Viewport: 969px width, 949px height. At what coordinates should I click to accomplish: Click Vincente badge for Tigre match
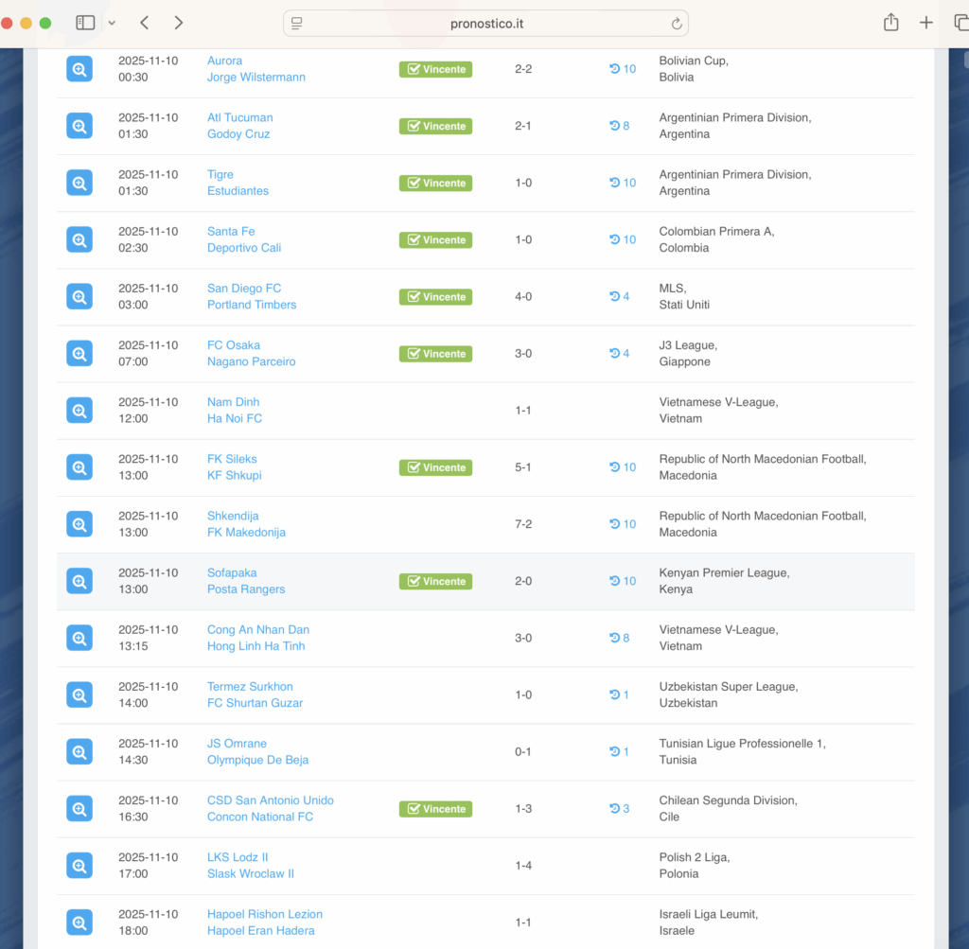[x=435, y=183]
